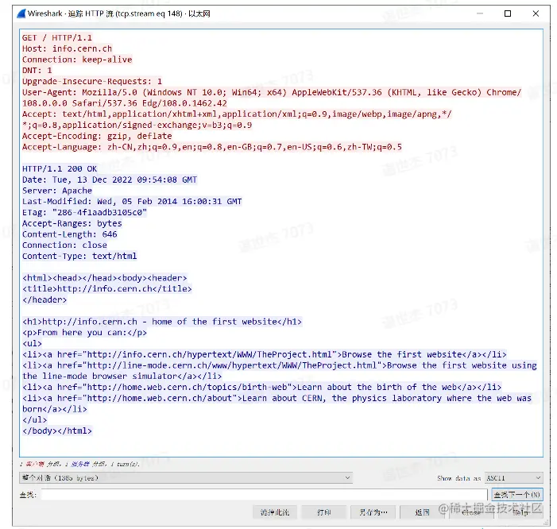Maximize the Wireshark HTTP stream window
The height and width of the screenshot is (529, 557).
click(508, 14)
